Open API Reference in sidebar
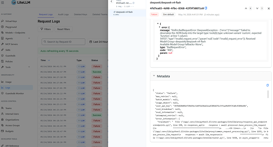 [12, 146]
